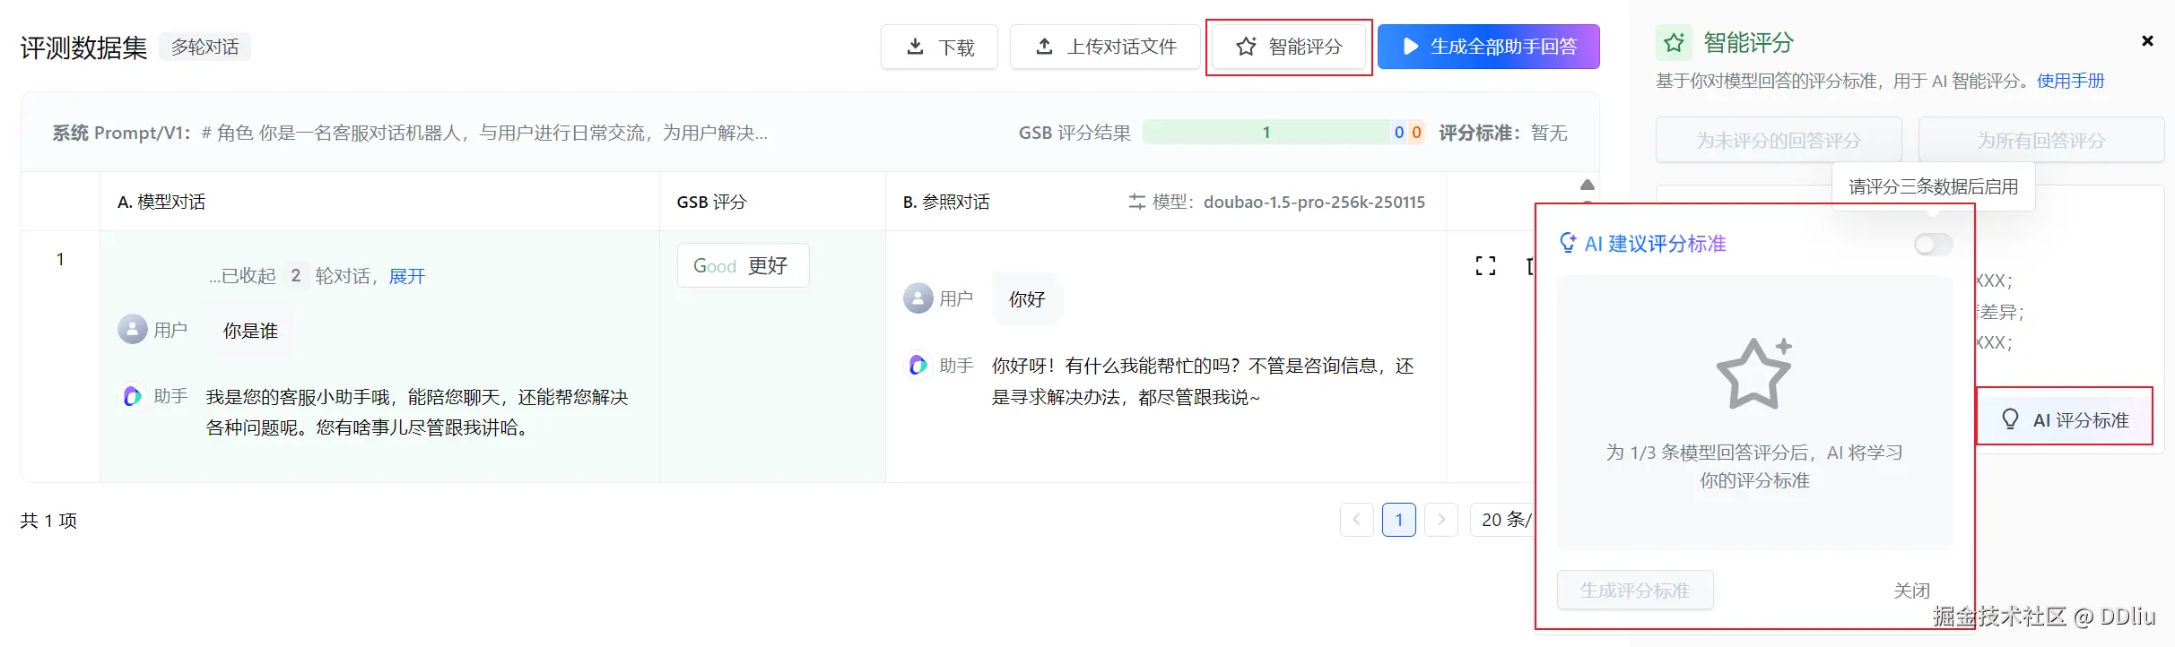This screenshot has width=2175, height=647.
Task: Click the 你是谁 user message
Action: (250, 331)
